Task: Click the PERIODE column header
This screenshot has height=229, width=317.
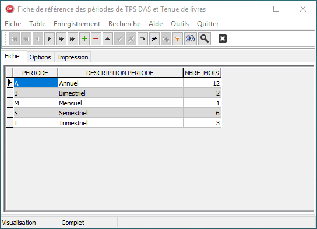Action: click(35, 73)
